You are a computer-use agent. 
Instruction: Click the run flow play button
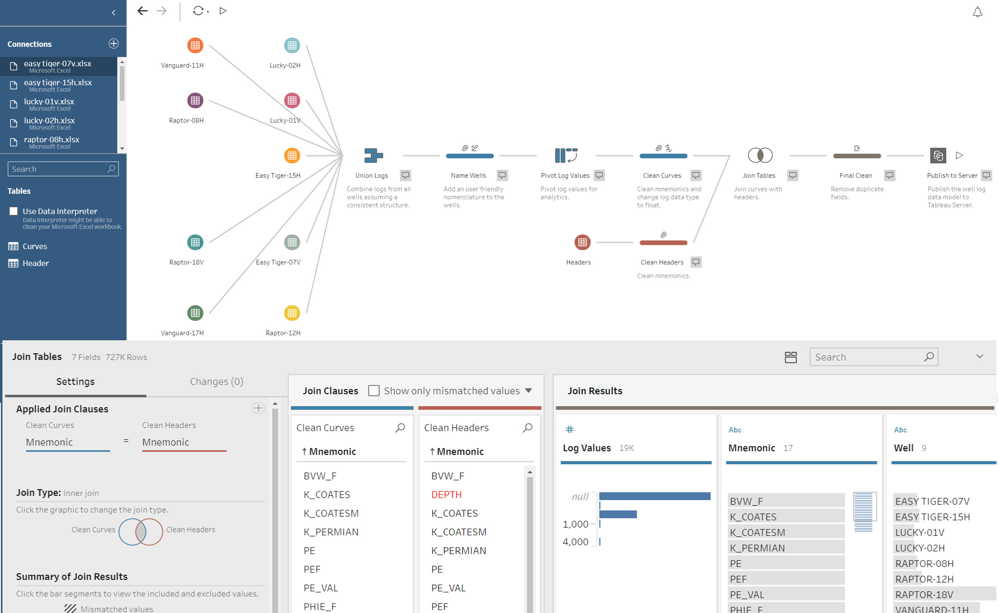pos(223,11)
